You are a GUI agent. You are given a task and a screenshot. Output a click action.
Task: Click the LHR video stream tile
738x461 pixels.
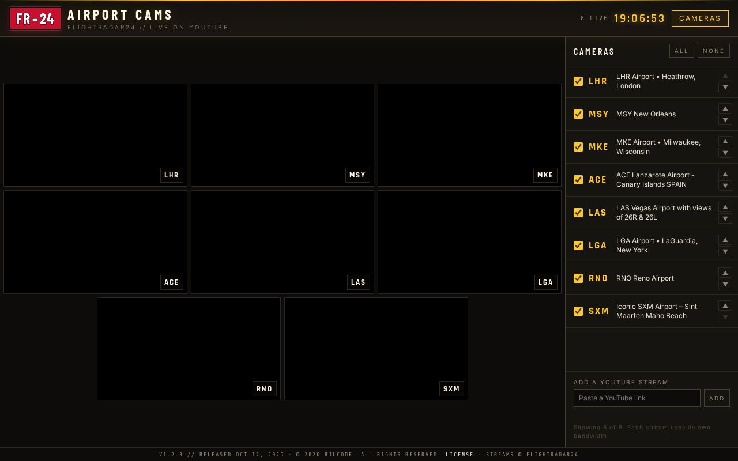95,135
